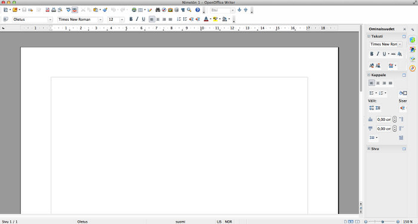Toggle Underline in formatting toolbar
The image size is (418, 224).
coord(143,19)
